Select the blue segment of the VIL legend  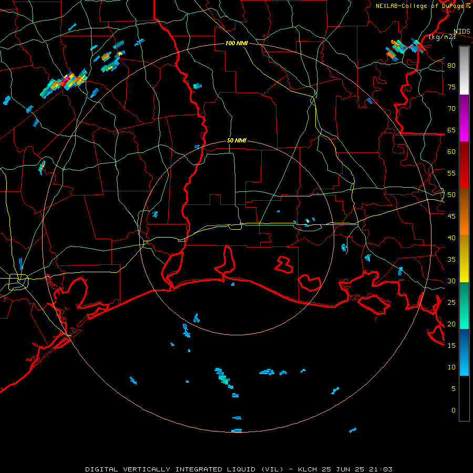pos(464,352)
